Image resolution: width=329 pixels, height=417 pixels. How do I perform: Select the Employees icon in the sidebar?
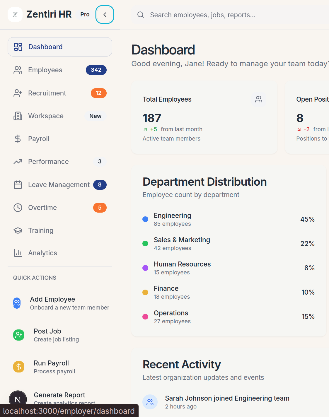tap(18, 70)
